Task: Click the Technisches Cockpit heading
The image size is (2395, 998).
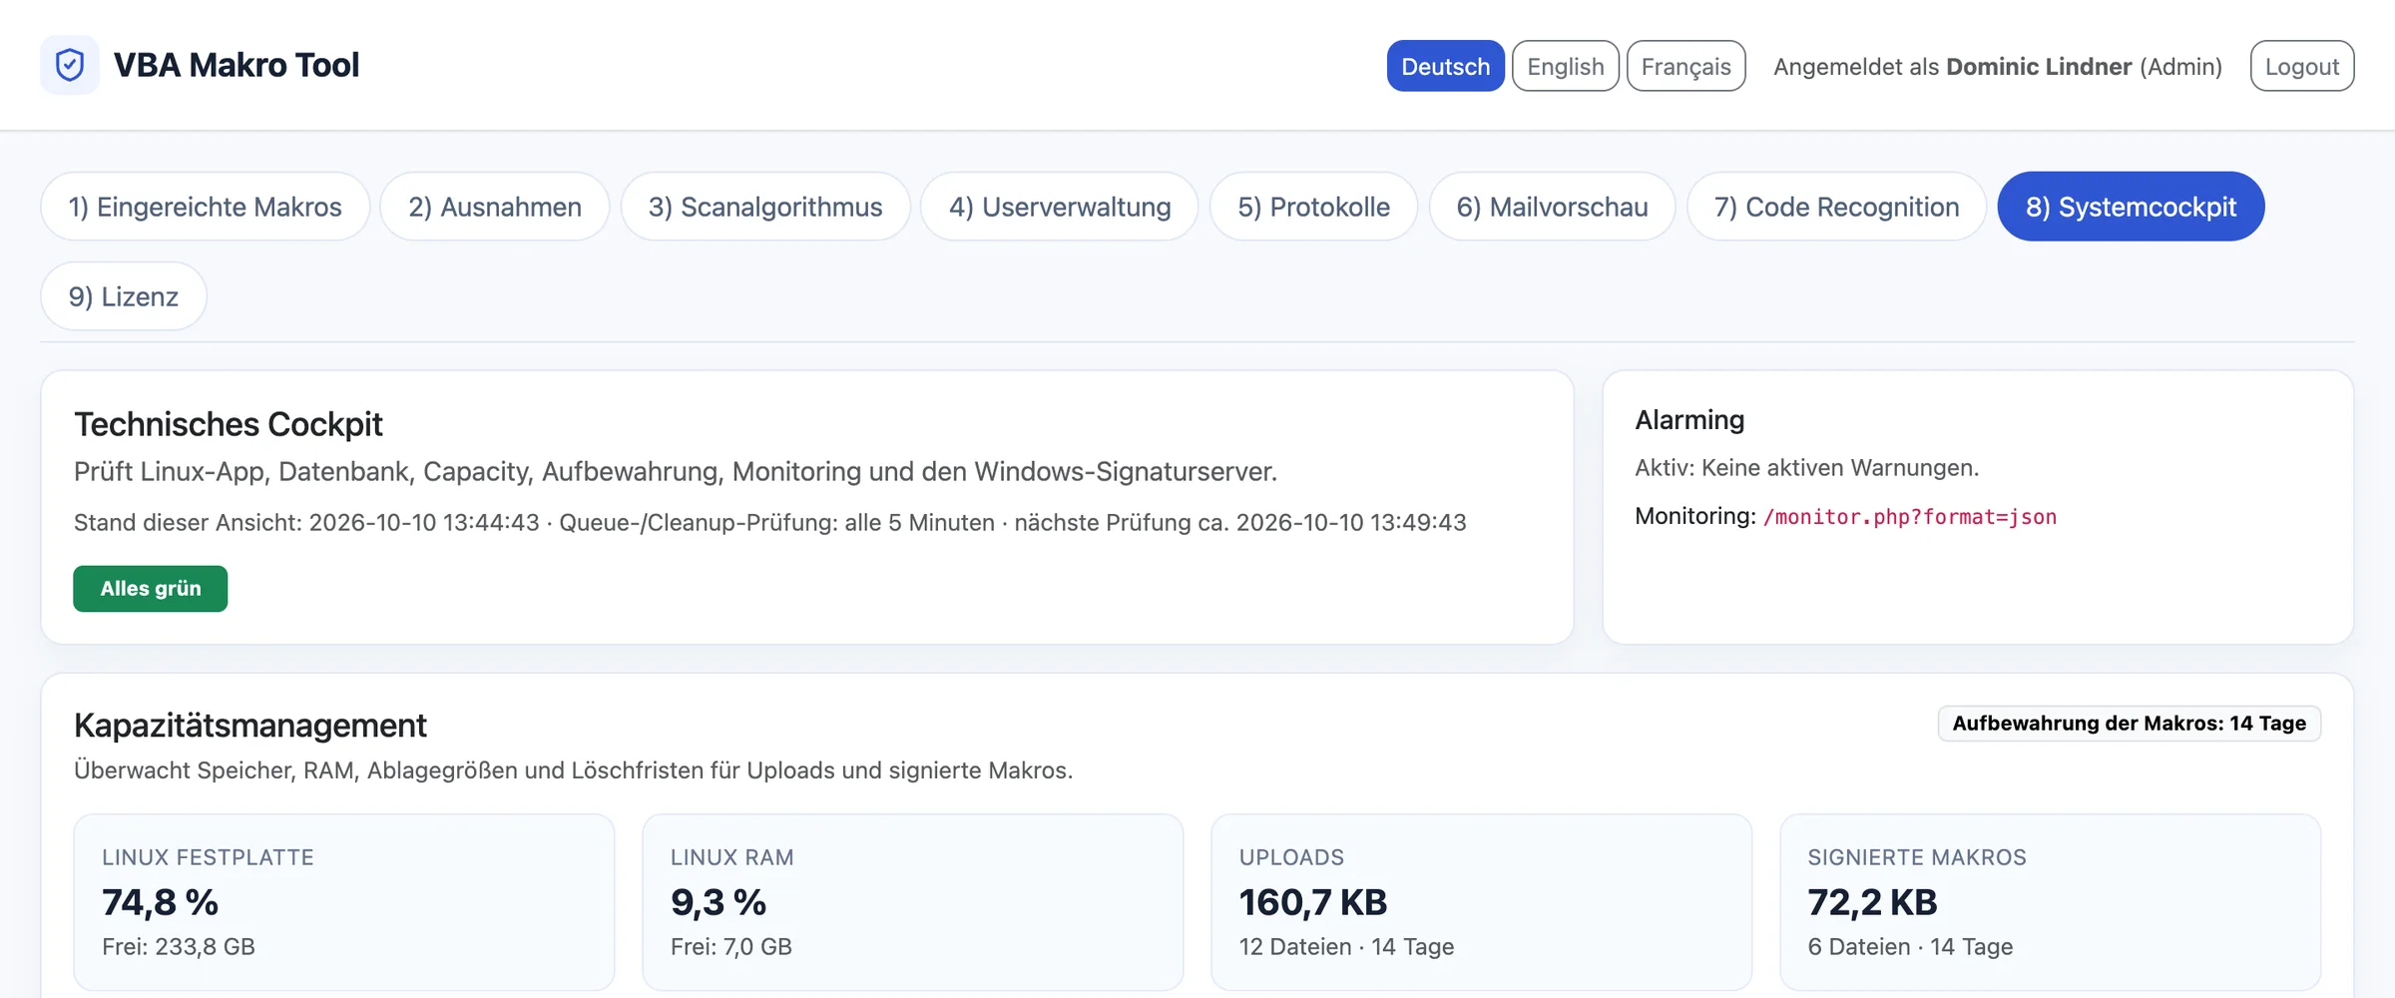Action: click(x=229, y=424)
